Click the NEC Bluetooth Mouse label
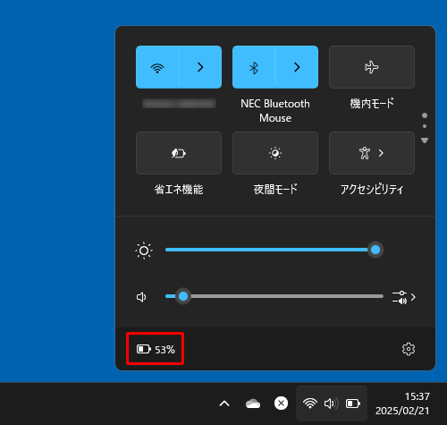The height and width of the screenshot is (425, 447). point(275,111)
